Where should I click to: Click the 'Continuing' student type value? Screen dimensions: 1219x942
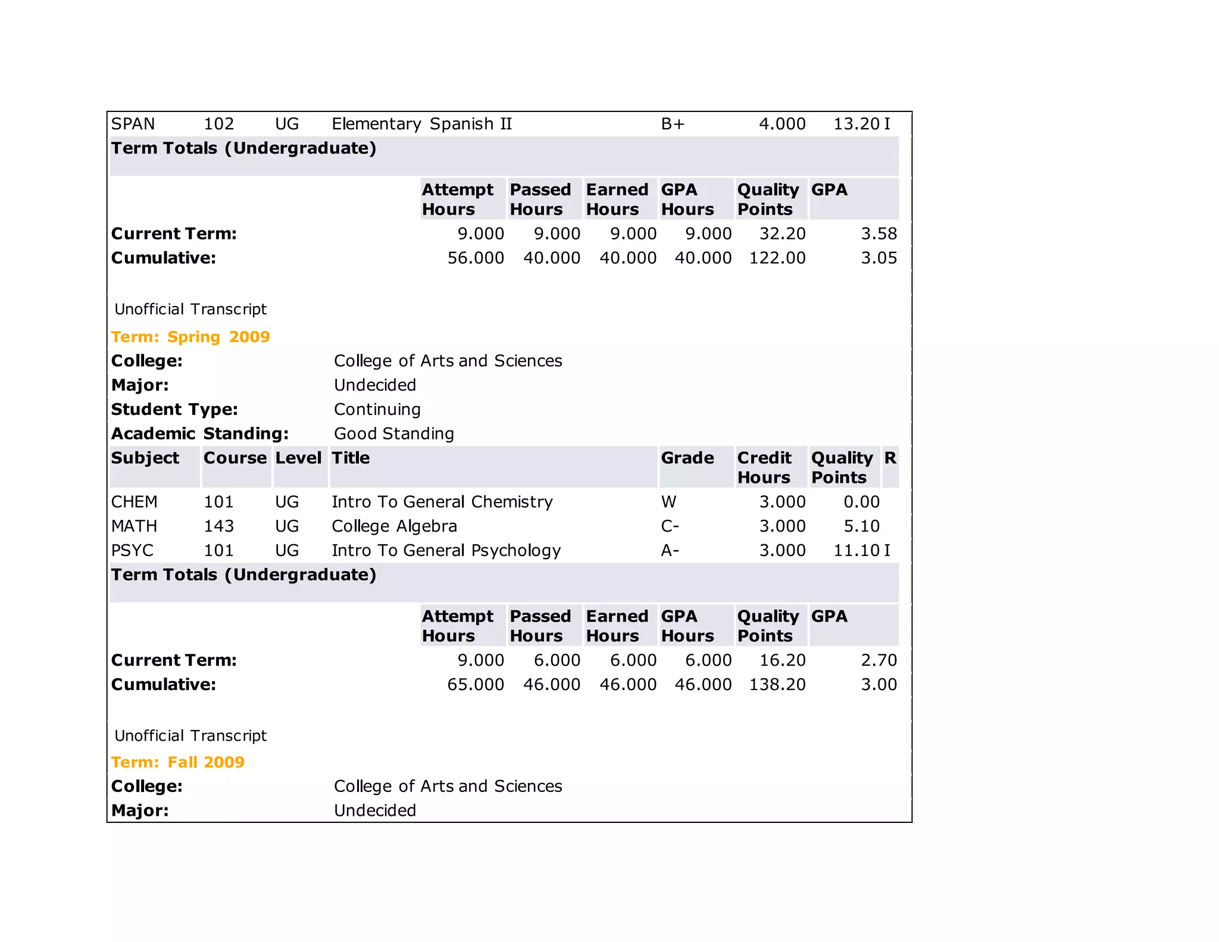[x=377, y=410]
